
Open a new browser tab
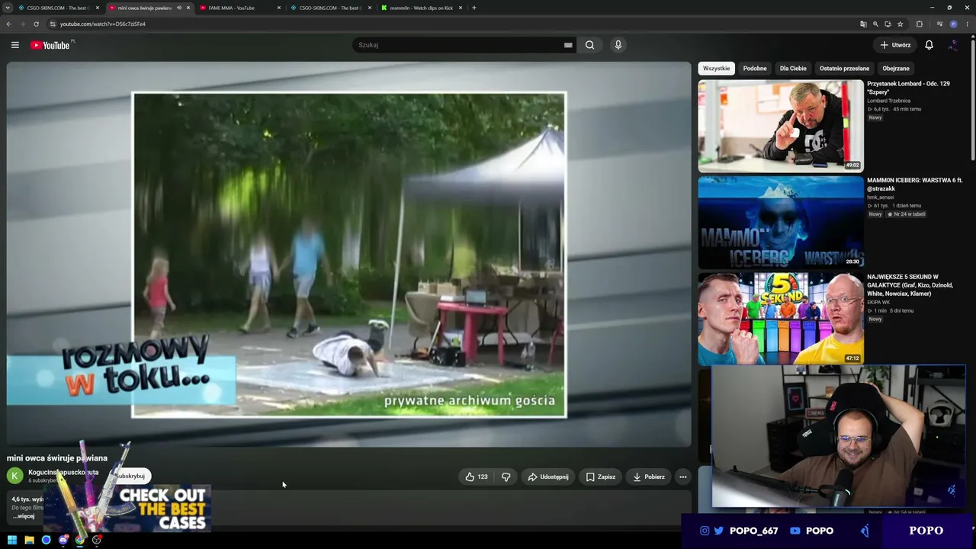[x=474, y=8]
